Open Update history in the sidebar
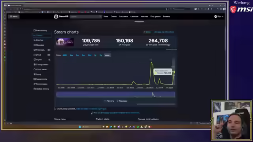253x142 pixels. click(41, 89)
